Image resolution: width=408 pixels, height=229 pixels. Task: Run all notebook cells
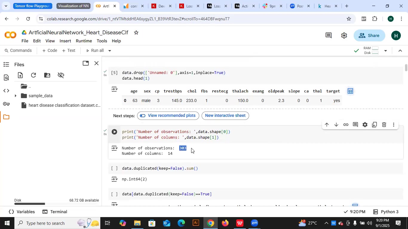coord(95,51)
